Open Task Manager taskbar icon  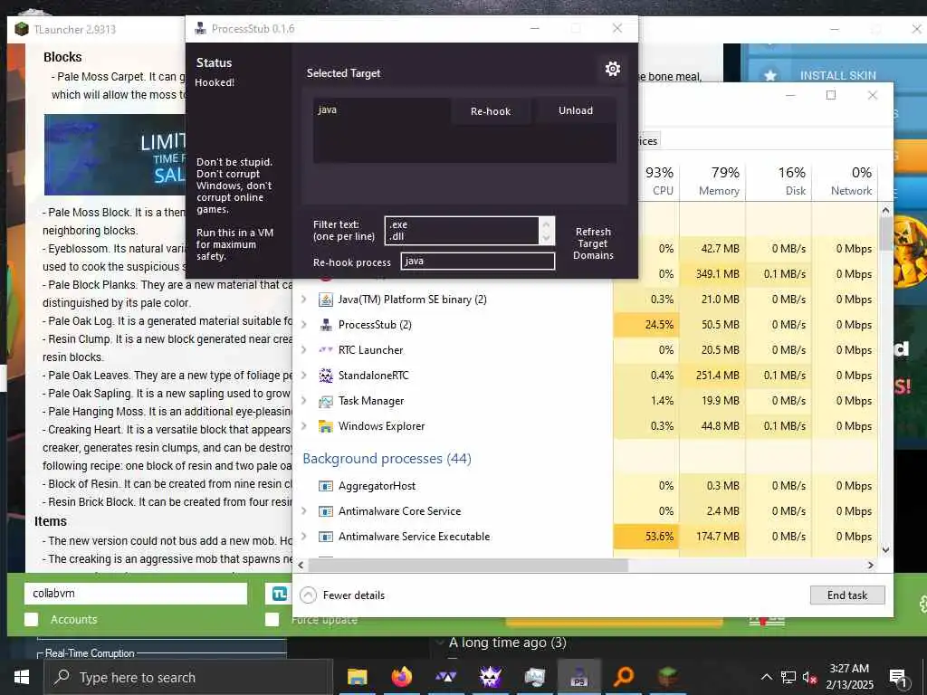pyautogui.click(x=534, y=677)
